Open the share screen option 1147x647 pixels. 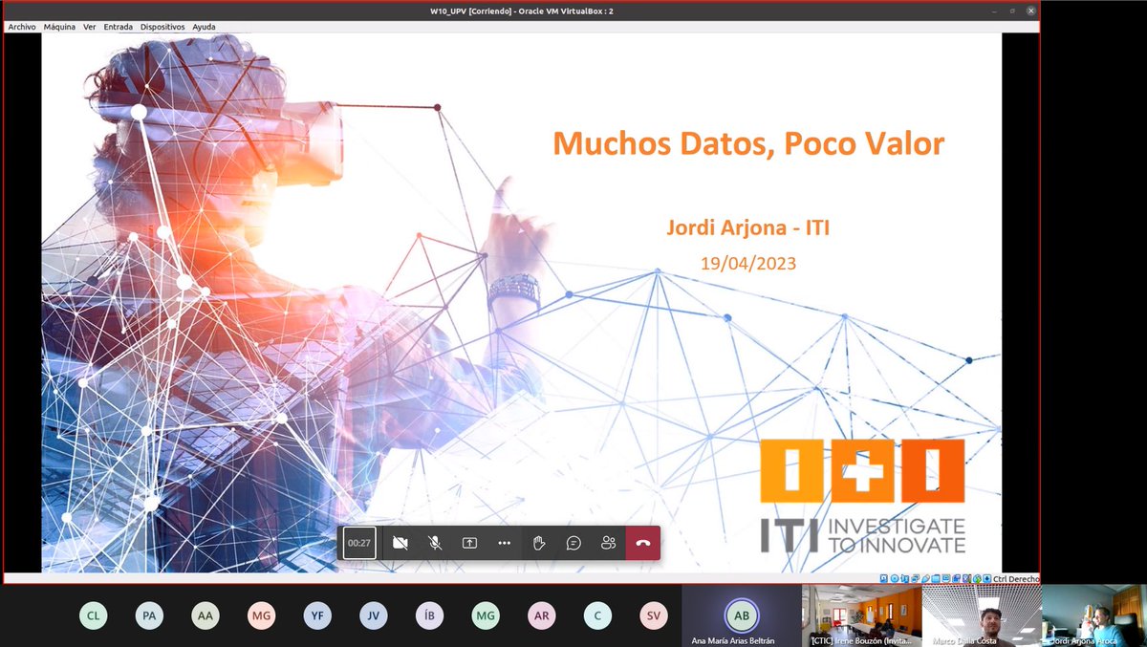point(469,543)
